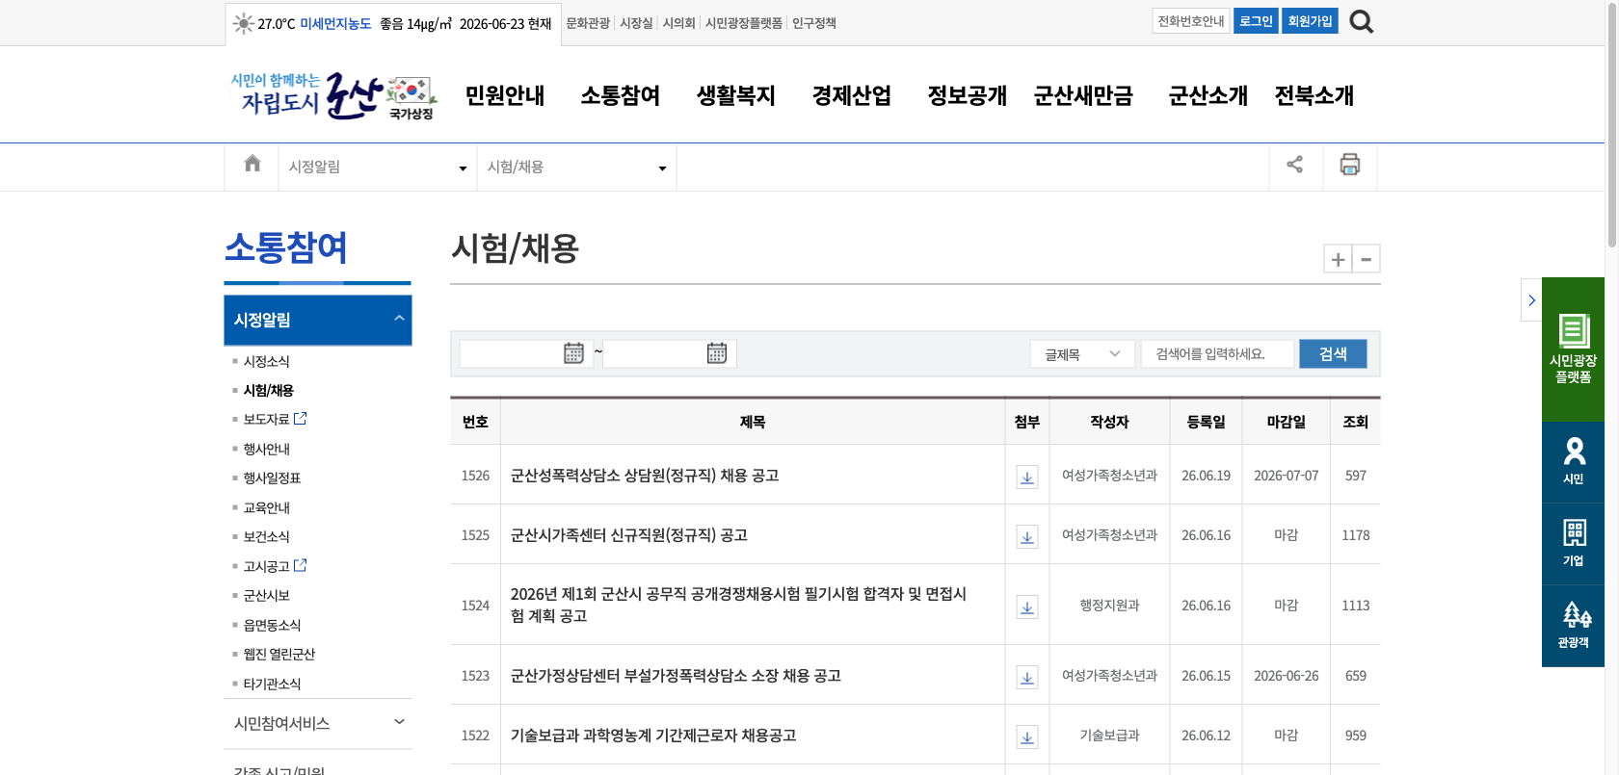Open the 시민광장플랫폼 top link
Image resolution: width=1619 pixels, height=775 pixels.
(744, 23)
